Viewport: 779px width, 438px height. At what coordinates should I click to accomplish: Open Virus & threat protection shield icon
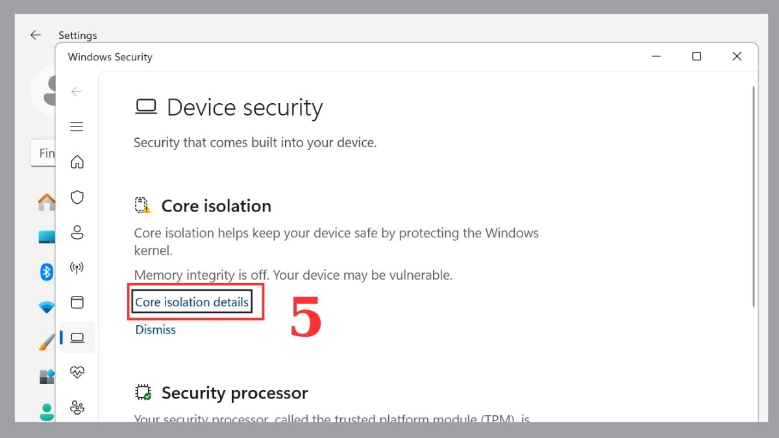coord(77,197)
